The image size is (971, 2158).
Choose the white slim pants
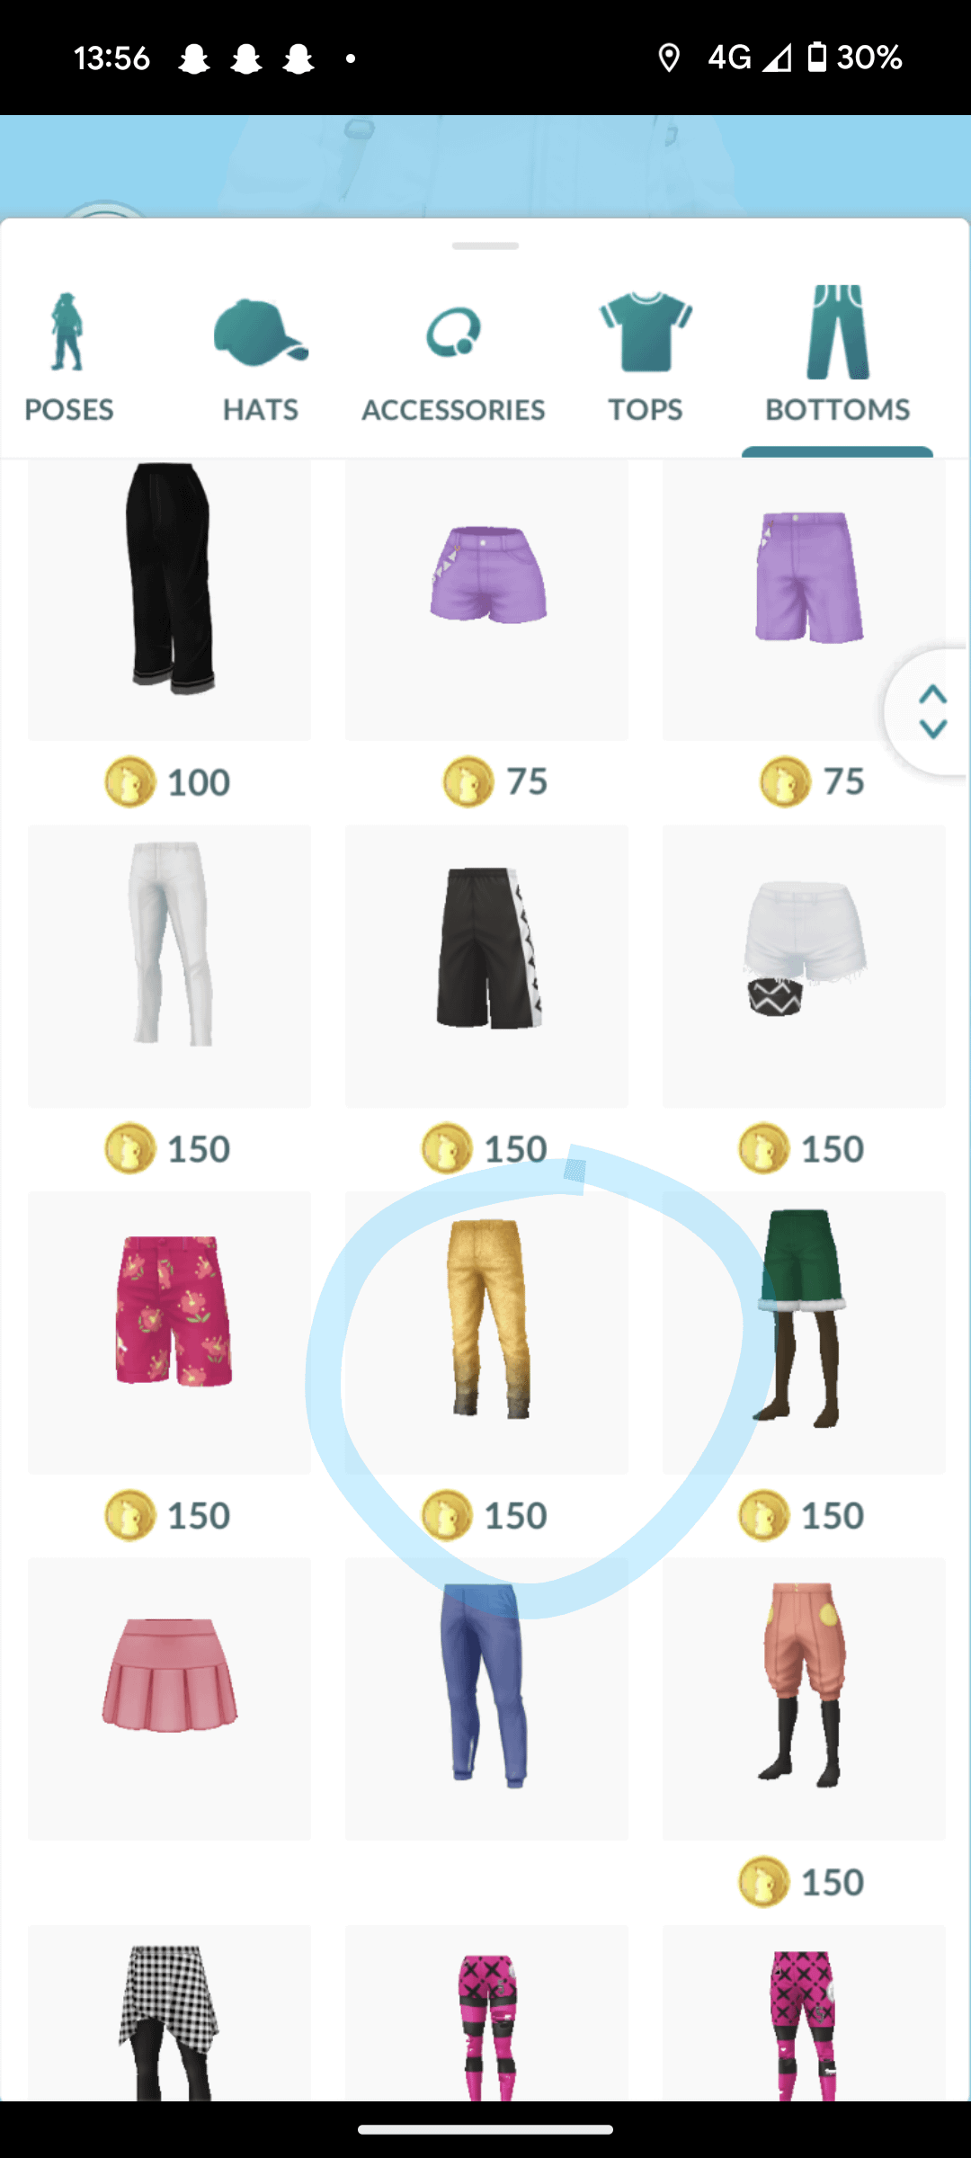click(169, 966)
